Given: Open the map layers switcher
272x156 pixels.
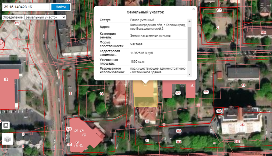Looking at the screenshot, I should tap(7, 139).
